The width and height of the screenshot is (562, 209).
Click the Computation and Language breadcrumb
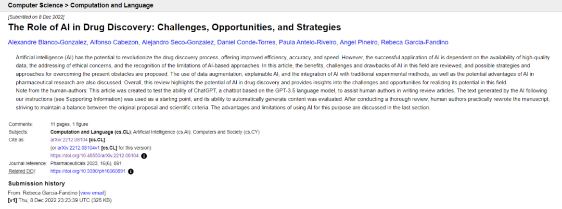click(112, 5)
